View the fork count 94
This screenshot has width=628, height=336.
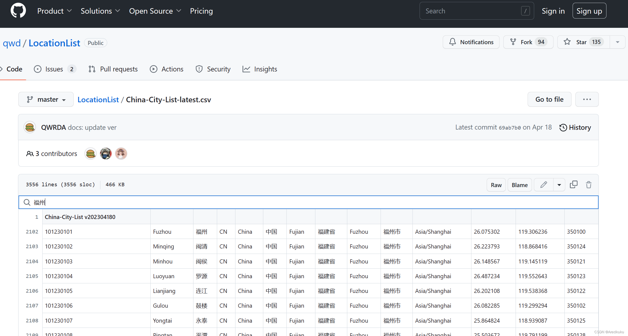[541, 42]
